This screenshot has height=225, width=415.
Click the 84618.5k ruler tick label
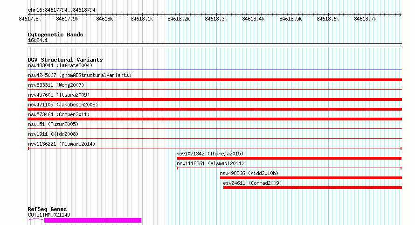click(290, 19)
